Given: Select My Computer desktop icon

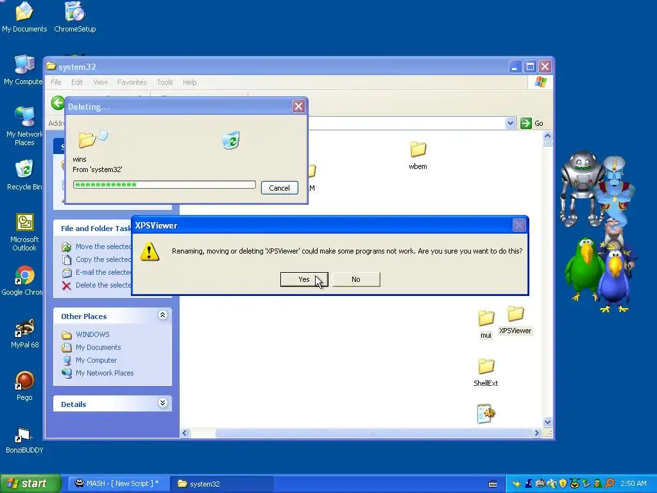Looking at the screenshot, I should pos(23,71).
